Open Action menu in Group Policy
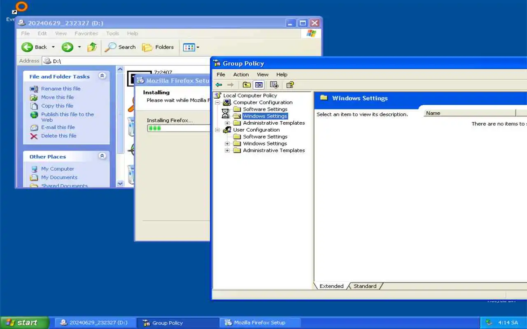527x329 pixels. [241, 74]
